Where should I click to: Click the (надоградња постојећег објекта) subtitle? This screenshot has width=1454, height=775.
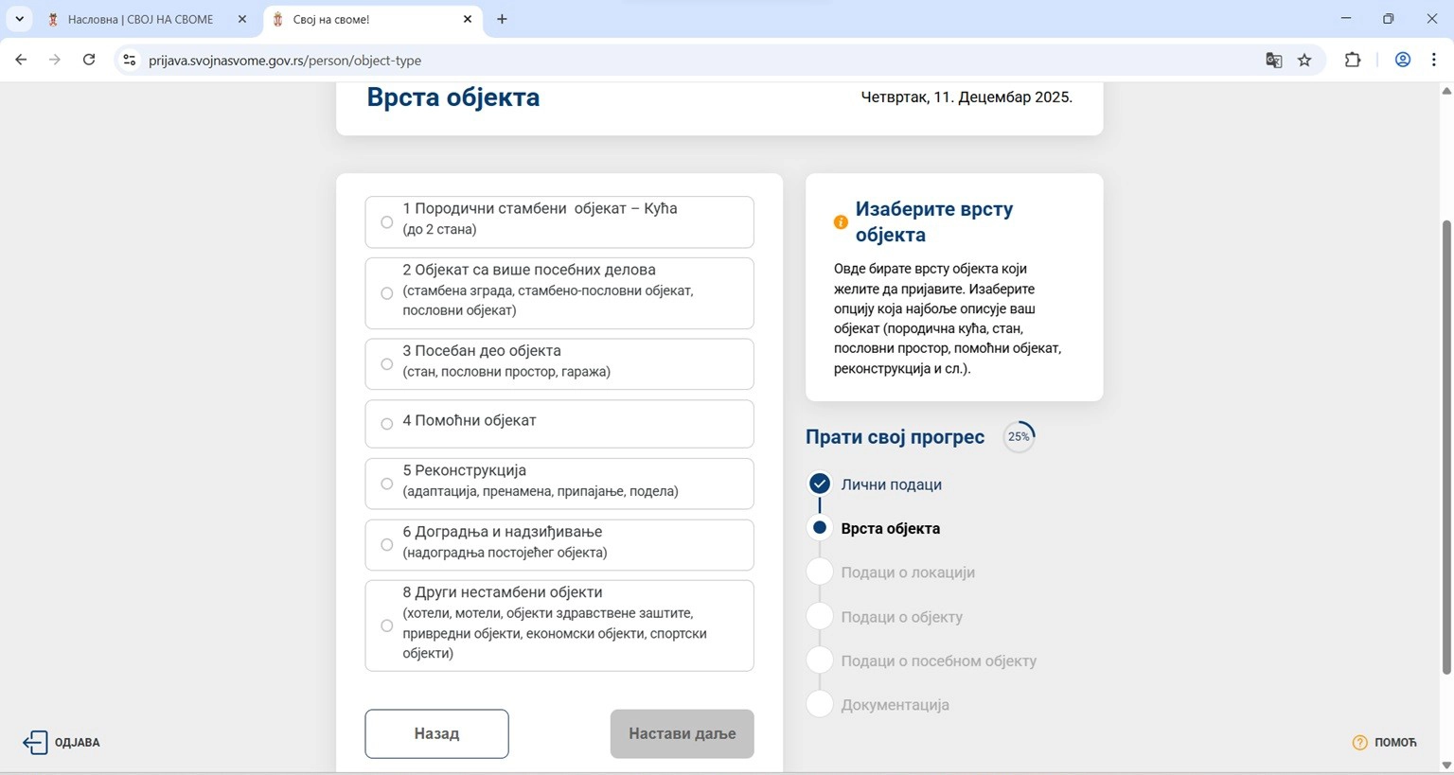(x=505, y=553)
